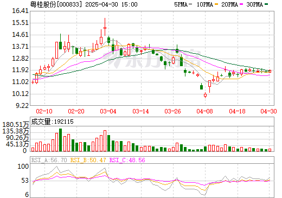The image size is (282, 198).
Task: Click the gray 5PMA legend swatch
Action: pyautogui.click(x=190, y=4)
